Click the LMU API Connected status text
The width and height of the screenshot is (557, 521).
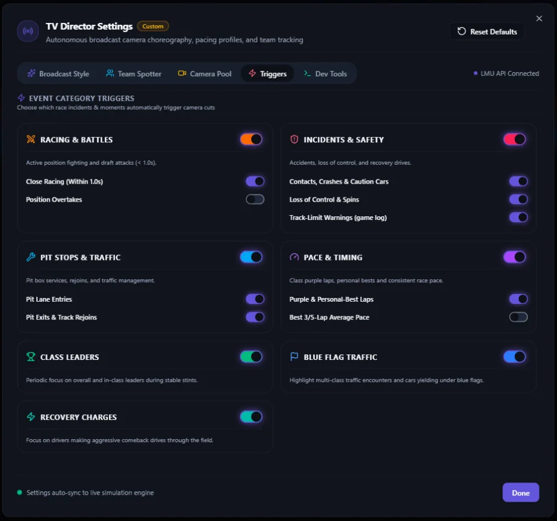click(x=510, y=73)
